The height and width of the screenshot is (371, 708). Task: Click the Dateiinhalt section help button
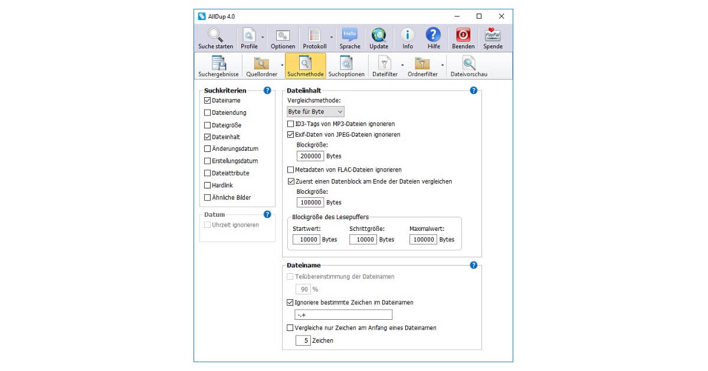[x=473, y=91]
